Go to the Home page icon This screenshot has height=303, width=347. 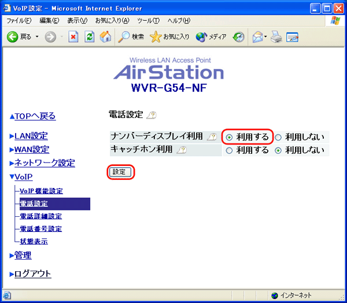tap(105, 36)
